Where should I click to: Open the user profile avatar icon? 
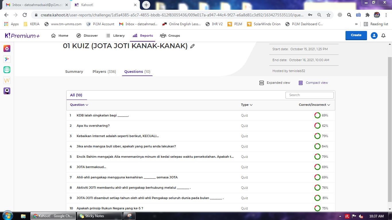[374, 36]
